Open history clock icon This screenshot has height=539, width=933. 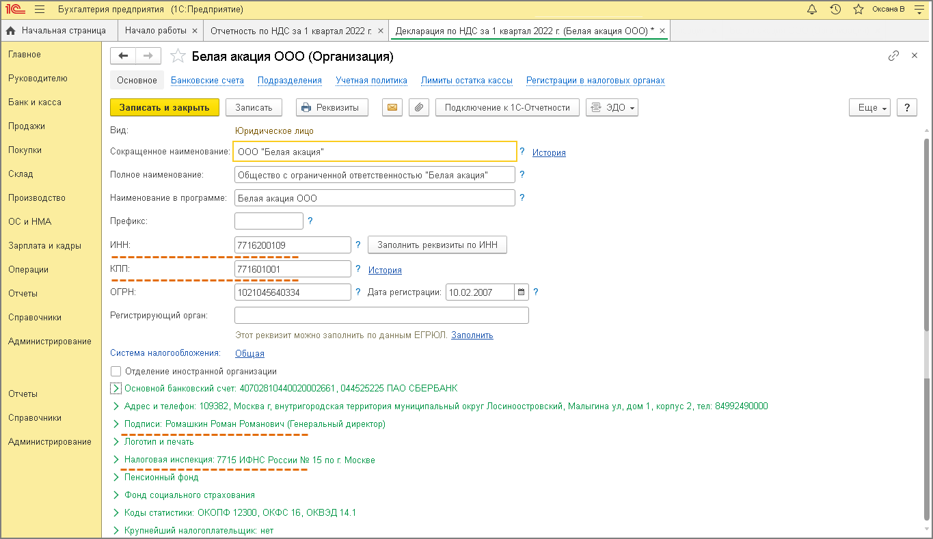[835, 10]
